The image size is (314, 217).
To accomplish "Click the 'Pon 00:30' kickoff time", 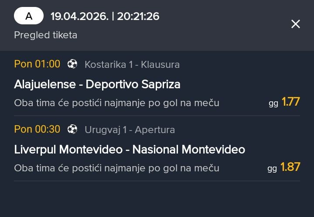I will (x=37, y=129).
